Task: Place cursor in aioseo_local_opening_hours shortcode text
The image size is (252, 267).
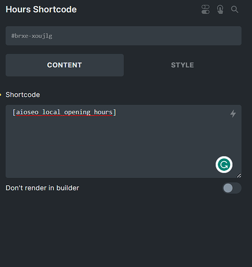Action: (x=64, y=112)
